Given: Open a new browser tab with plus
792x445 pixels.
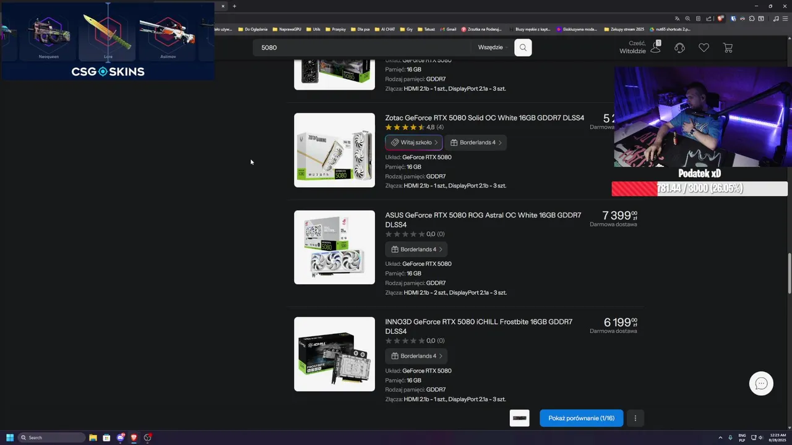Looking at the screenshot, I should (235, 6).
